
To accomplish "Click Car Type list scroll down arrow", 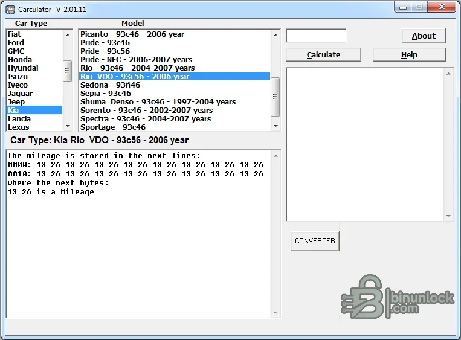I will (x=68, y=126).
